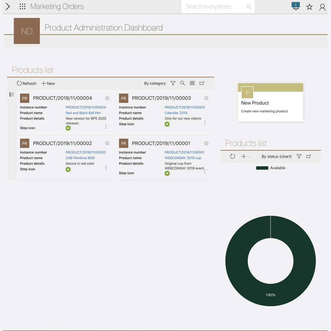
Task: Open three-dot menu for USB Pendrive 8GB
Action: coord(106,168)
